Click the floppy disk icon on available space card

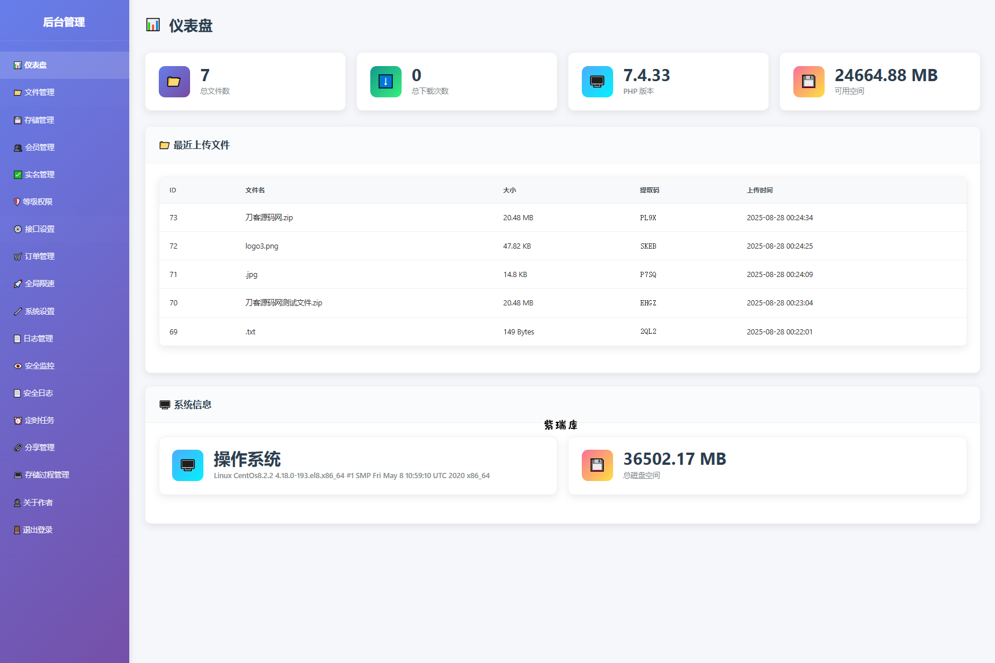(808, 82)
